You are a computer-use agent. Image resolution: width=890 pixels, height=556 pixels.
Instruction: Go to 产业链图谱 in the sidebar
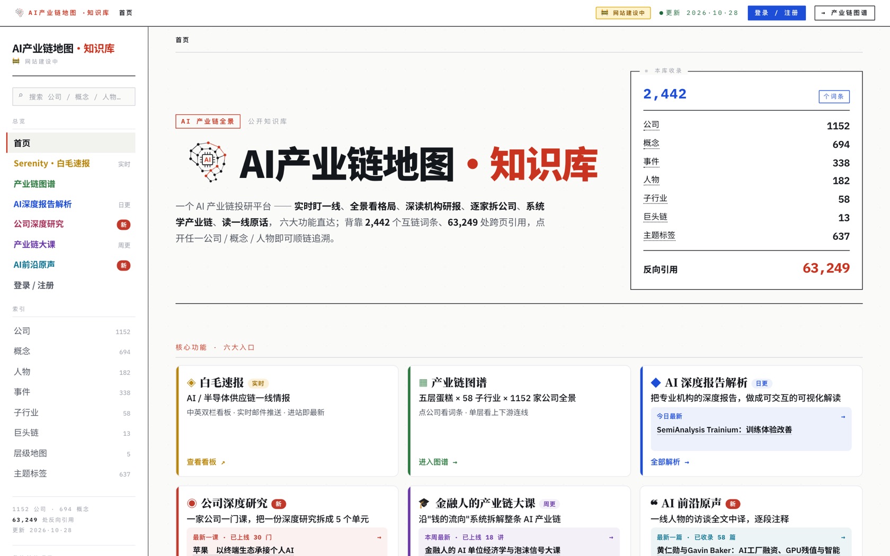point(71,184)
